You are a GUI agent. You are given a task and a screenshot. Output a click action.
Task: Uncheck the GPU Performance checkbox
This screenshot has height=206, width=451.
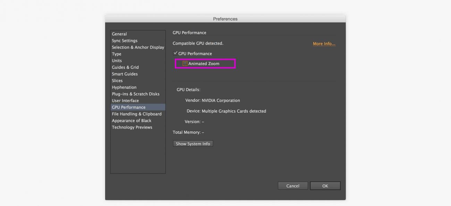(175, 53)
